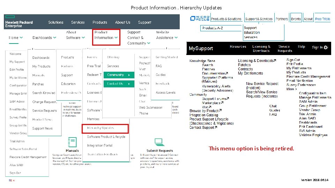Open the Partners tab in Micro Focus

click(282, 19)
